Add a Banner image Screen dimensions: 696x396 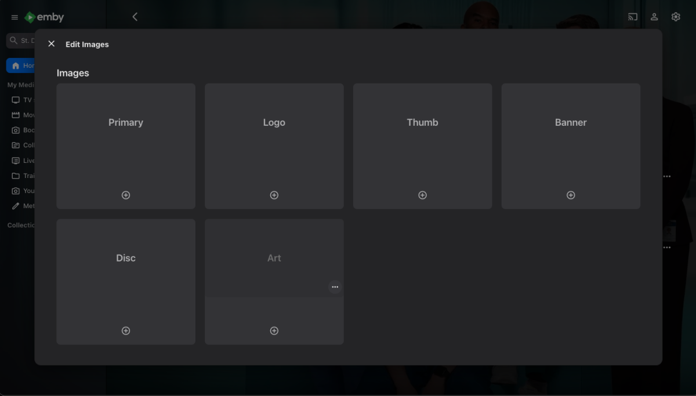click(571, 195)
